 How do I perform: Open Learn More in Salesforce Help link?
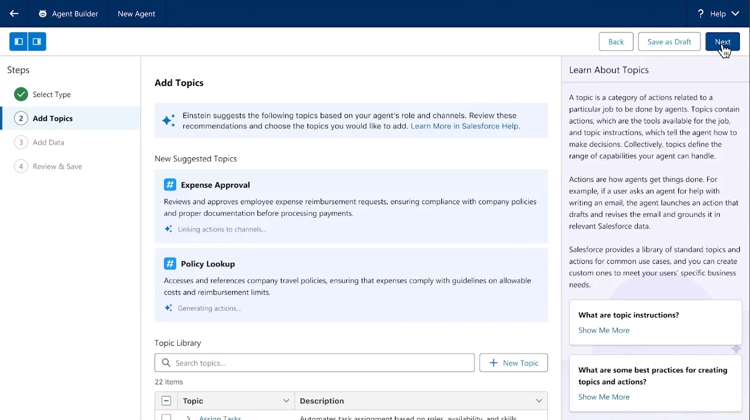(464, 126)
